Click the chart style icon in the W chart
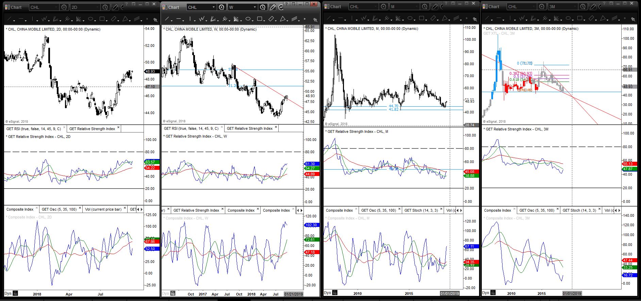Screen dimensions: 641x301 [281, 7]
